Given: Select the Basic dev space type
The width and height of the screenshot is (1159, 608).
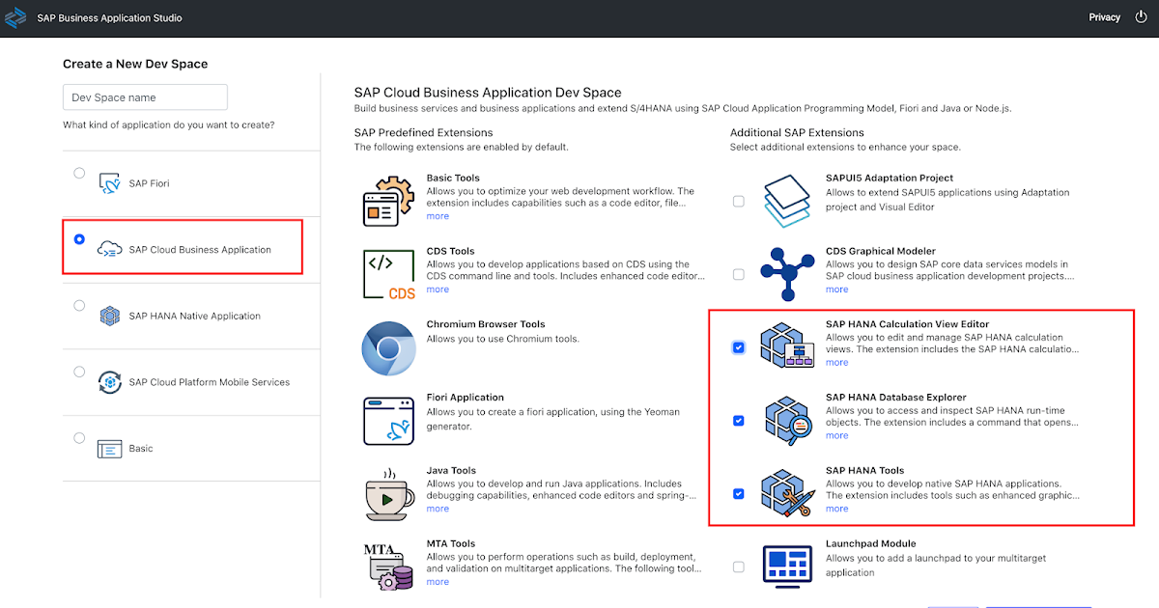Looking at the screenshot, I should (x=79, y=437).
